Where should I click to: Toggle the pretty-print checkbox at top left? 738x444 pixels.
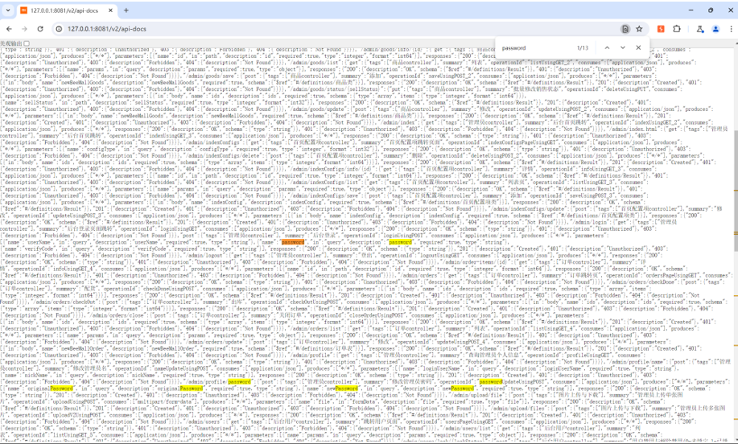27,43
